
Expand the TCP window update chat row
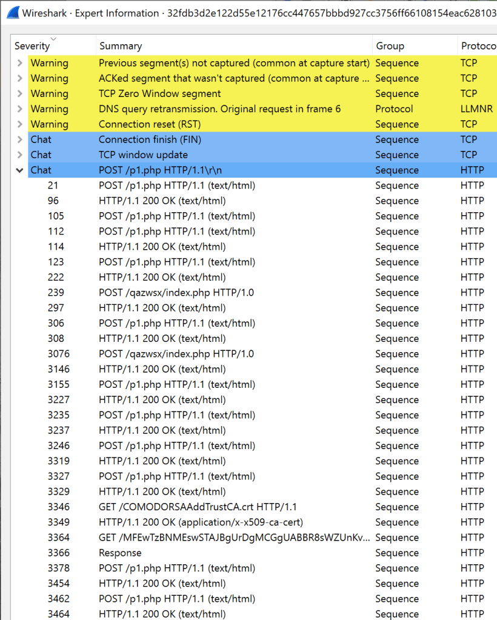click(x=20, y=155)
